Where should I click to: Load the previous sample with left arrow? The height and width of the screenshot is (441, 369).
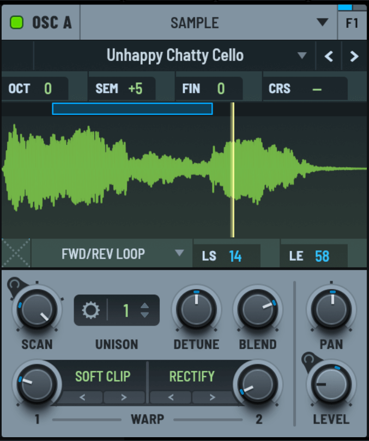[329, 56]
